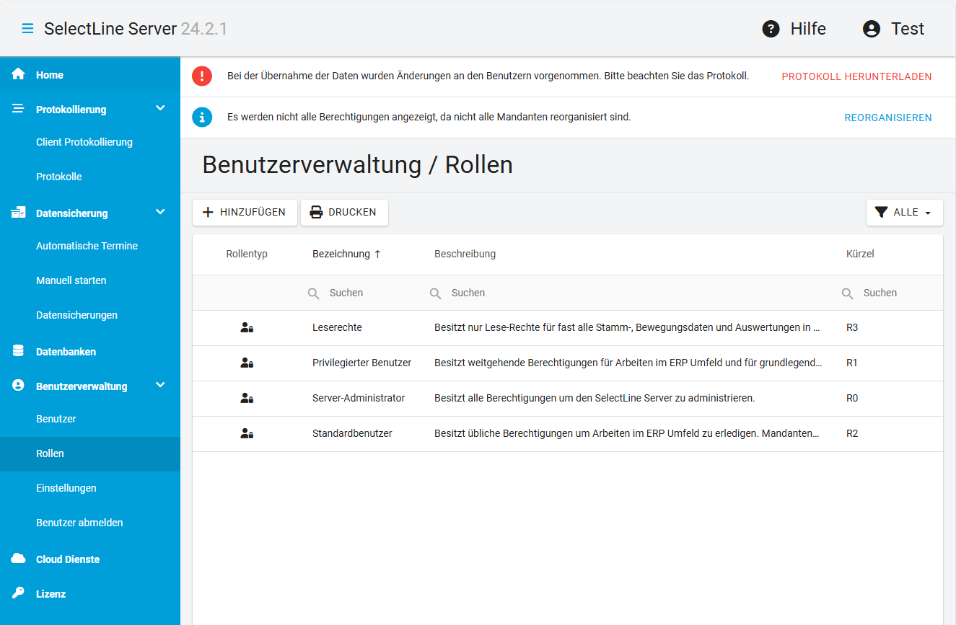Click the Kürzel column header
Image resolution: width=956 pixels, height=625 pixels.
[860, 254]
